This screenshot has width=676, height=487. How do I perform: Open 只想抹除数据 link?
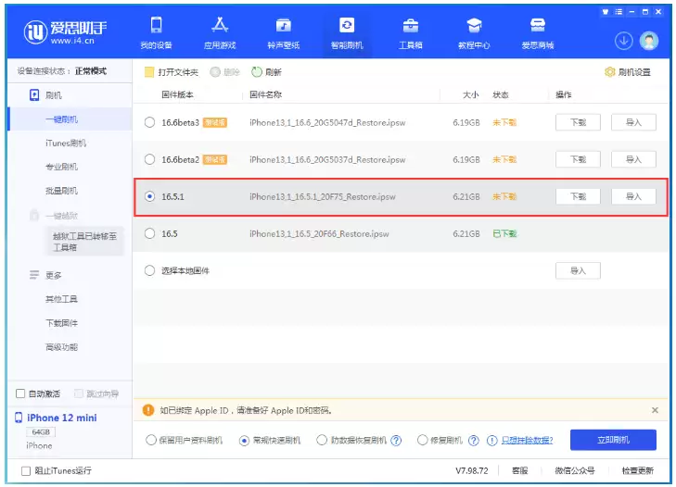[527, 440]
